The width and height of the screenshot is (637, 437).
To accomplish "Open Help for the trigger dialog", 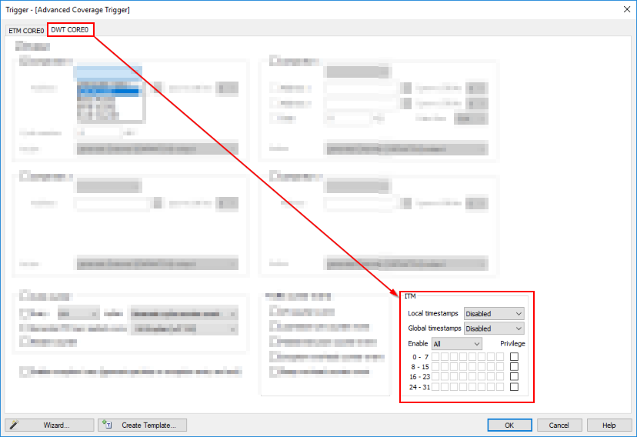I will tap(609, 425).
